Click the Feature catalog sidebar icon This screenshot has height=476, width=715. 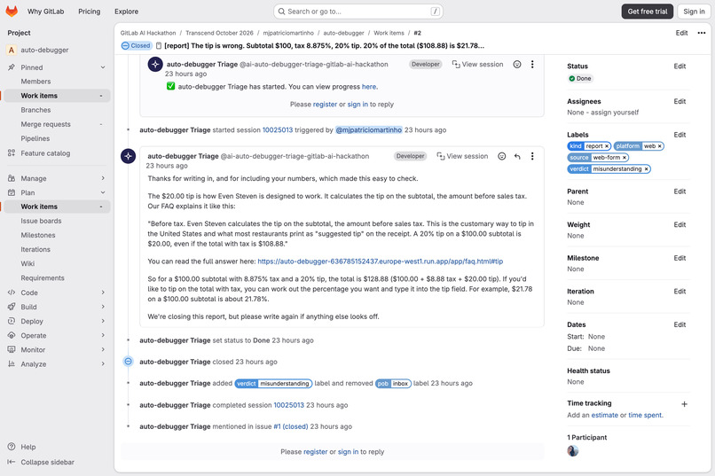tap(12, 153)
